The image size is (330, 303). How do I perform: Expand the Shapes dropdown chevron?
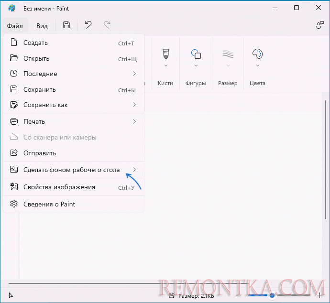click(196, 65)
